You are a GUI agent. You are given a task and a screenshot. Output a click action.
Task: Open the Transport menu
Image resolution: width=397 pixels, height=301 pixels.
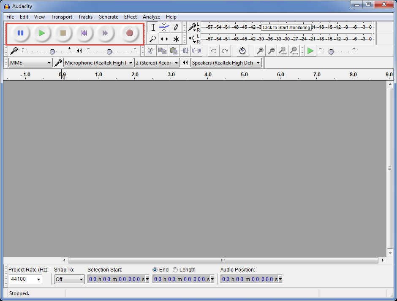[x=61, y=17]
